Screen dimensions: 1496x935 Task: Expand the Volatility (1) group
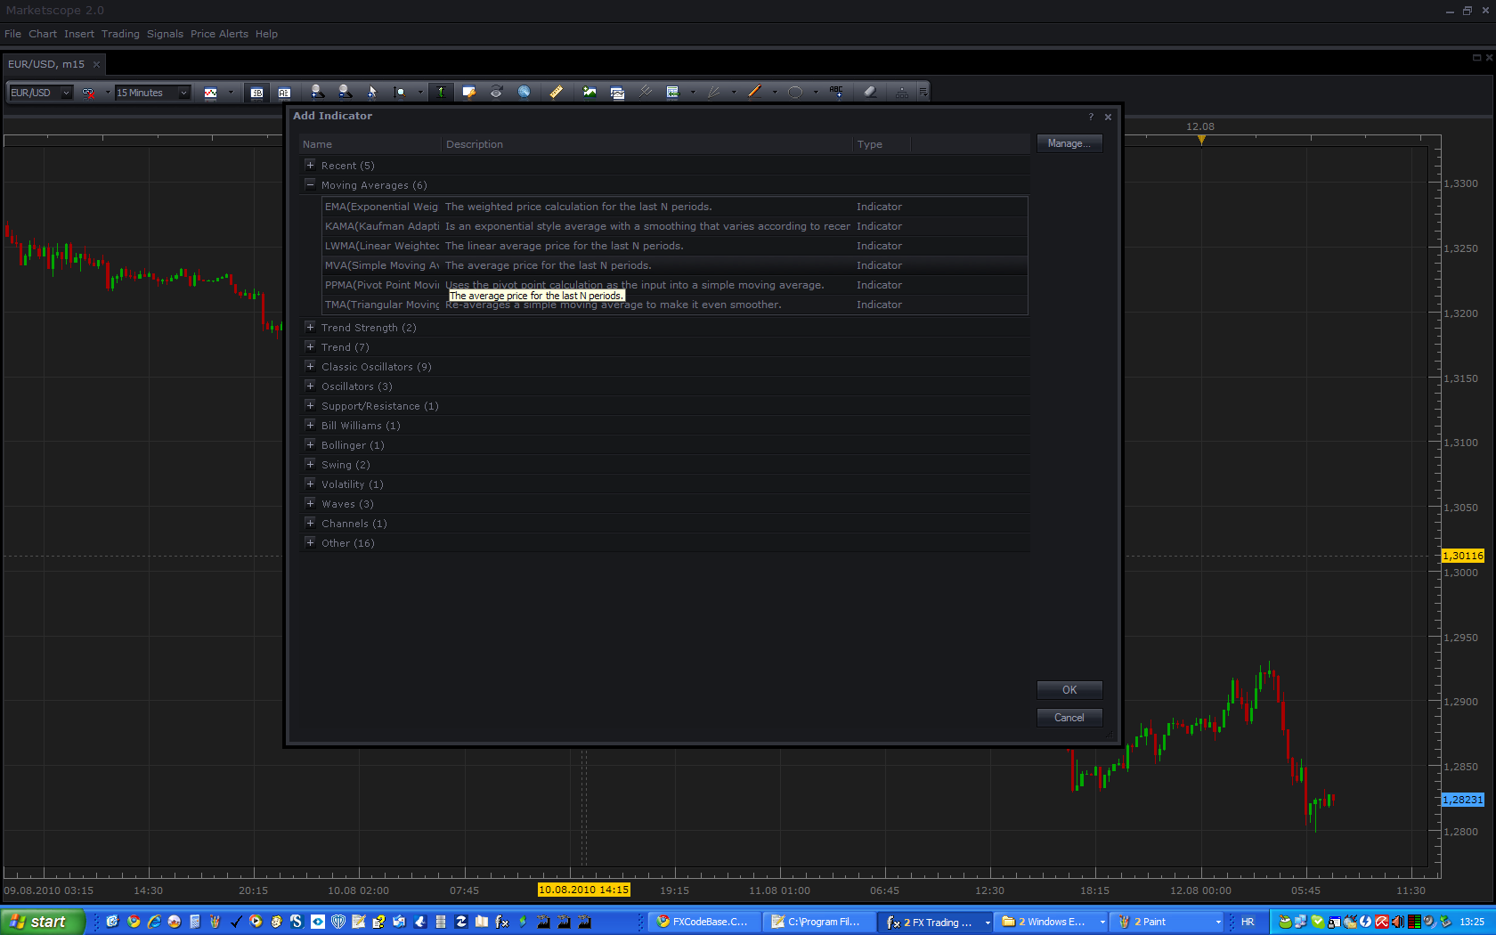pyautogui.click(x=310, y=484)
